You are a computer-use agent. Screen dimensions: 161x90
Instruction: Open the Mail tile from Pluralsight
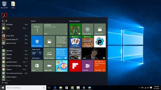55,29
